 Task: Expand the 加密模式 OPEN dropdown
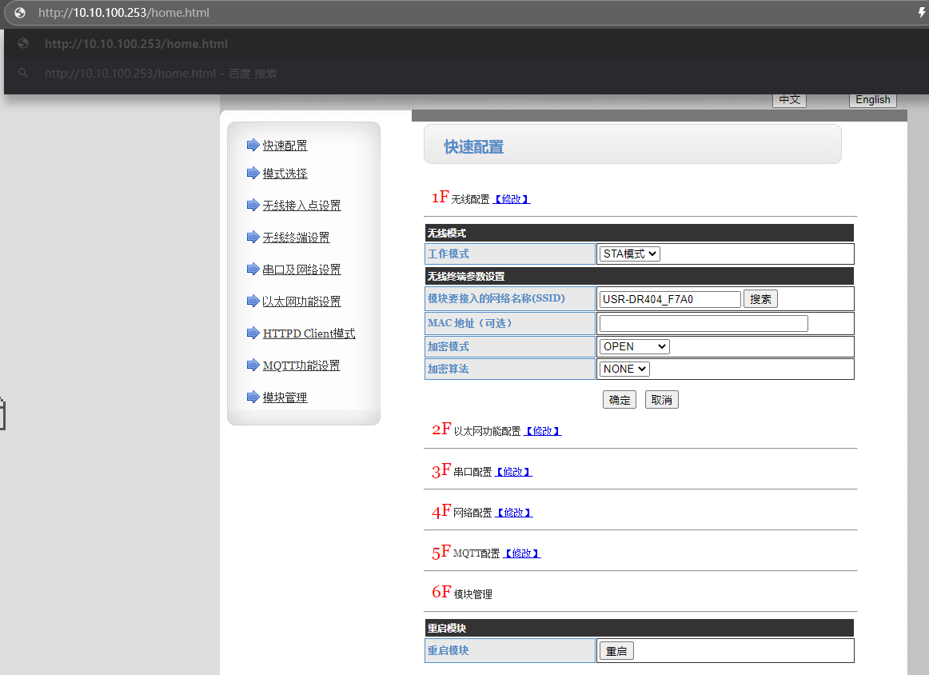click(x=634, y=346)
